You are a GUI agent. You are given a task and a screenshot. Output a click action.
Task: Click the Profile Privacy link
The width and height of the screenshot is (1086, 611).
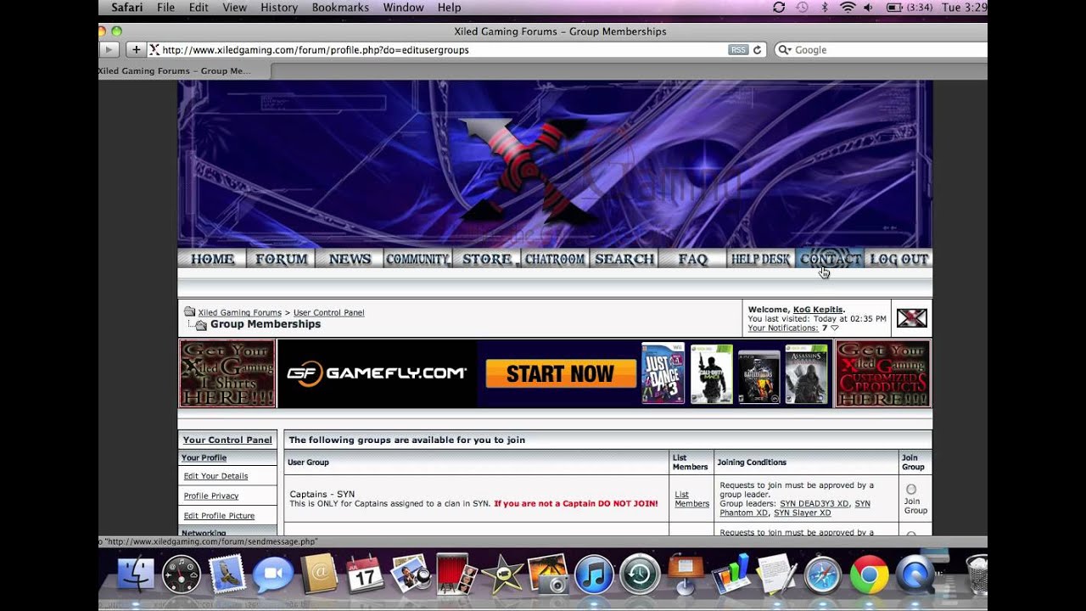[x=211, y=496]
